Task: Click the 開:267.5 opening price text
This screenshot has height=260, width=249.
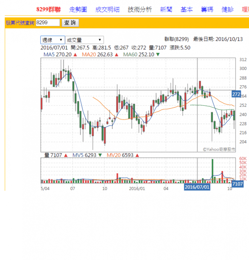Action: 80,48
